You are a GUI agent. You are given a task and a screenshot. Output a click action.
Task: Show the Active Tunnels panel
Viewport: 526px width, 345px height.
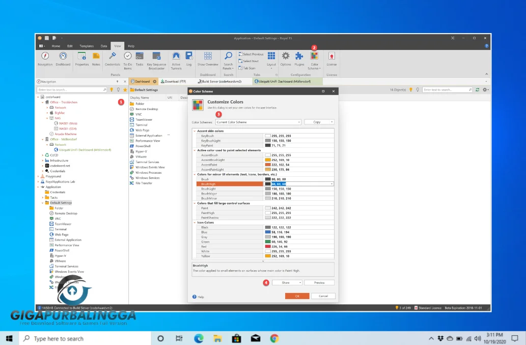176,61
